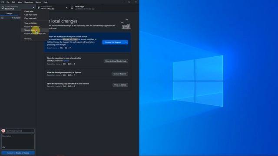Click the Preview Pull Request button

pos(113,42)
